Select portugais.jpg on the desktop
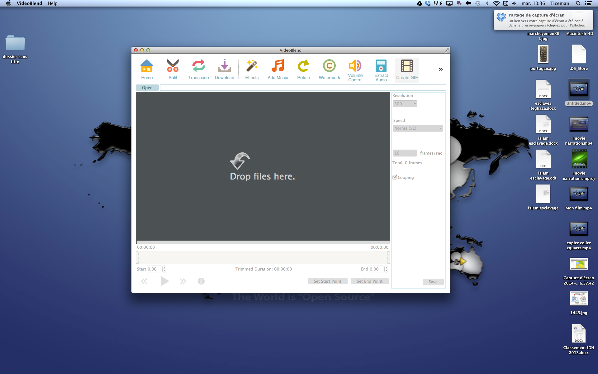598x374 pixels. pyautogui.click(x=543, y=58)
